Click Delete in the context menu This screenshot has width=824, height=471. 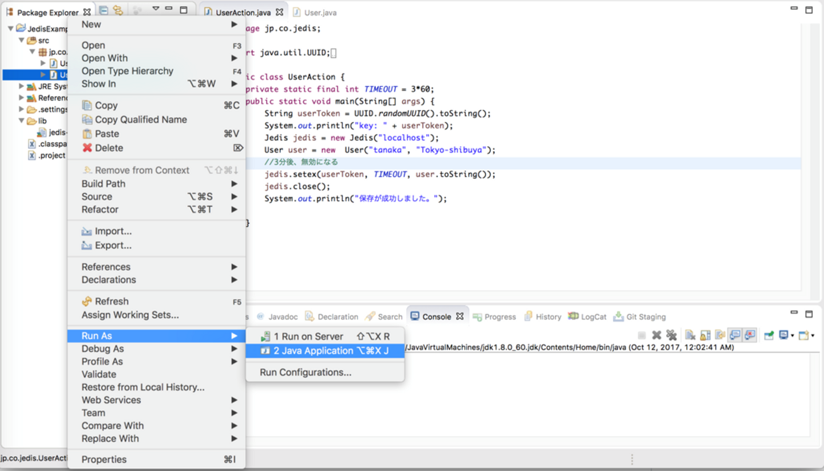(x=109, y=148)
